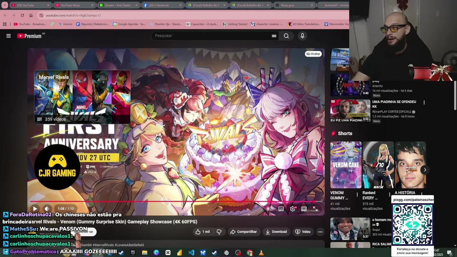The height and width of the screenshot is (257, 457).
Task: Open the Chrome apps grid in bookmarks bar
Action: tap(5, 24)
